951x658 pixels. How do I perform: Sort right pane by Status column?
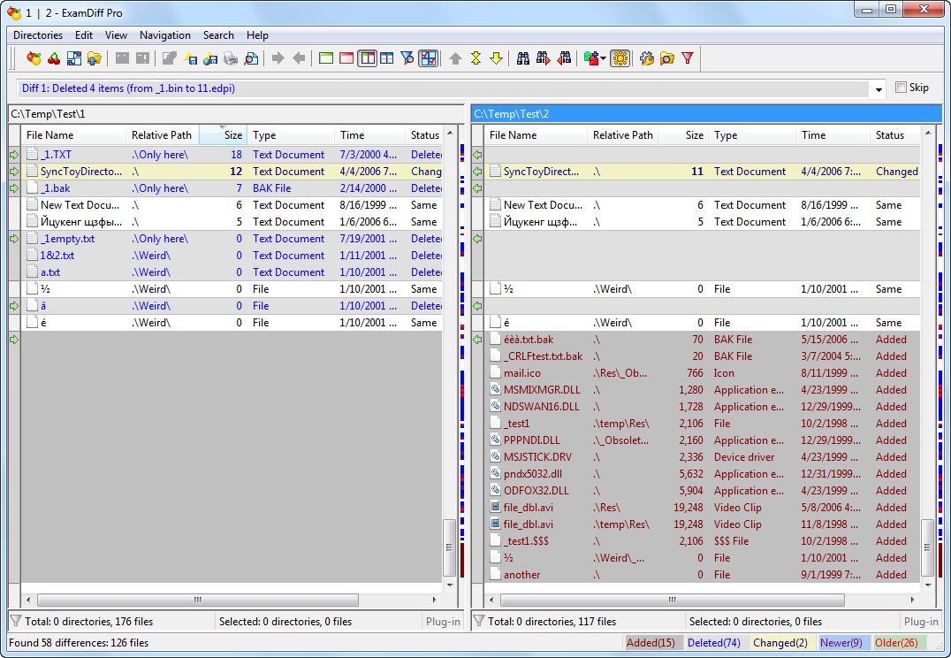point(894,134)
